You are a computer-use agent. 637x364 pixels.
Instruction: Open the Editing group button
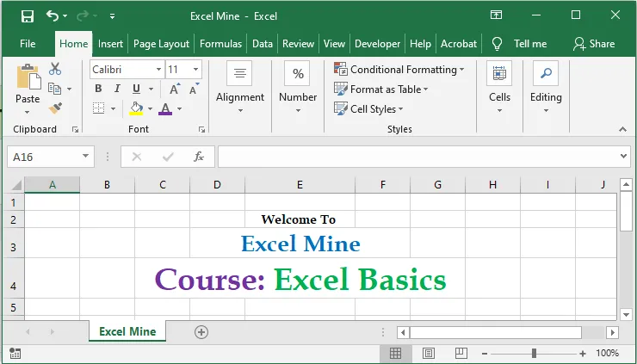546,87
